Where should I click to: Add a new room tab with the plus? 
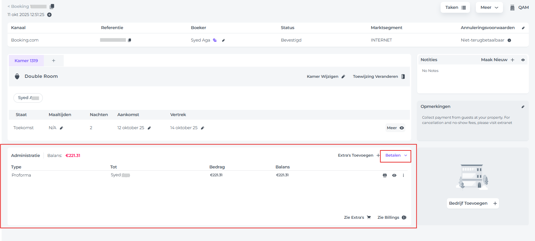click(54, 61)
